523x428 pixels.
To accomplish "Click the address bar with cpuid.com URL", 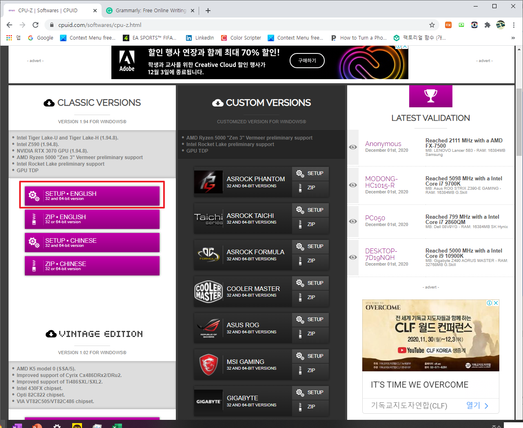I will click(x=241, y=25).
